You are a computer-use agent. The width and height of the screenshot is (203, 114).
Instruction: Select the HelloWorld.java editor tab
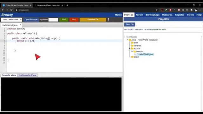pos(10,25)
